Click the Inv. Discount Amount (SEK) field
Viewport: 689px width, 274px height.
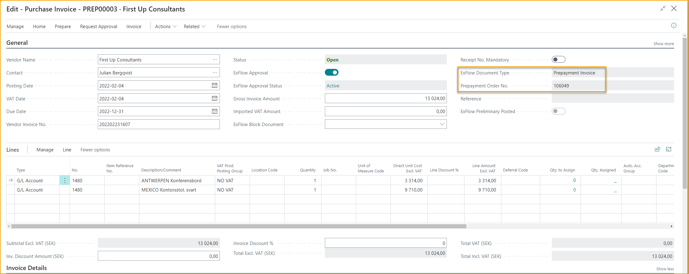pos(159,256)
